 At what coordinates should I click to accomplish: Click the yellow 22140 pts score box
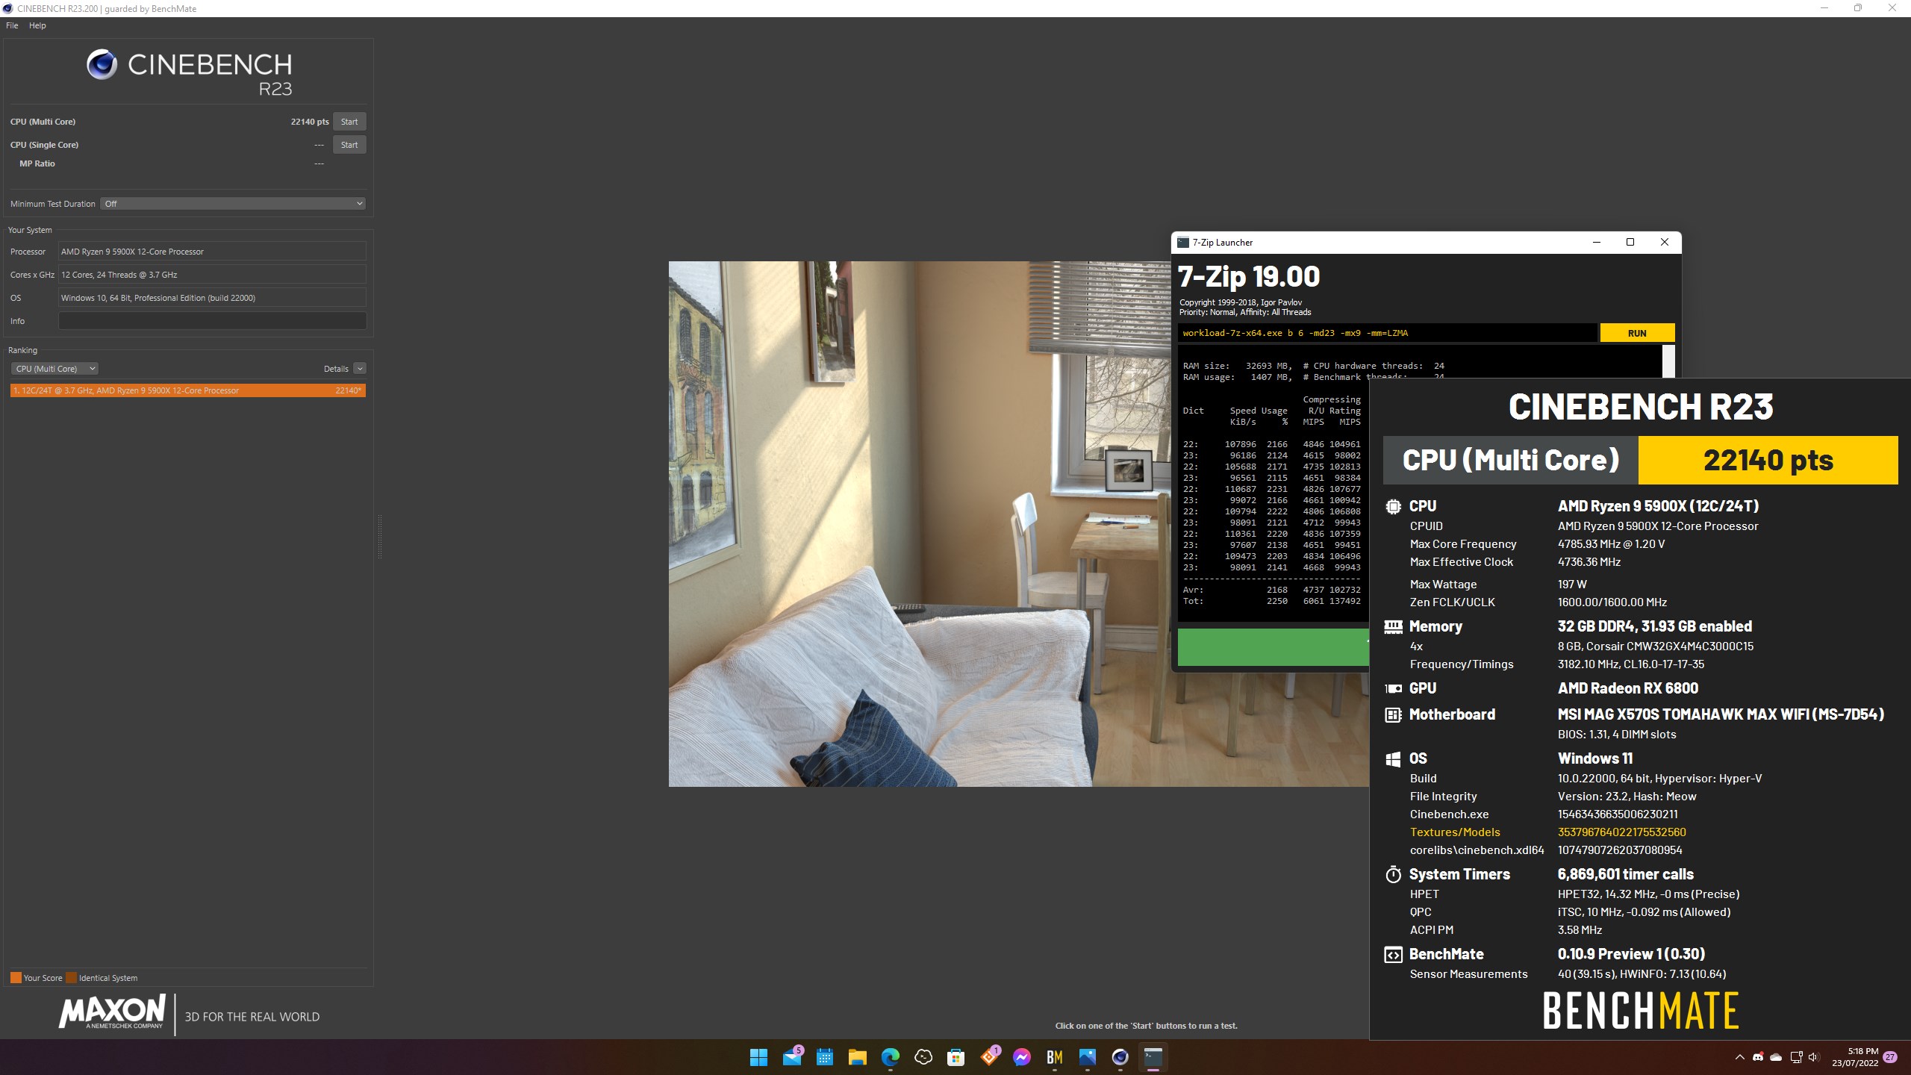coord(1768,461)
